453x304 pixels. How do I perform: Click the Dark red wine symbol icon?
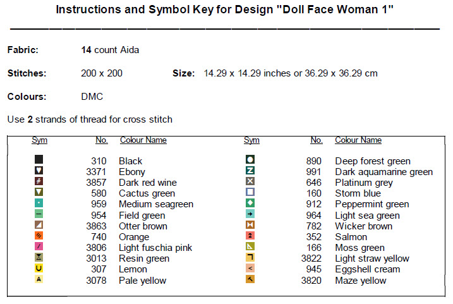pos(39,181)
